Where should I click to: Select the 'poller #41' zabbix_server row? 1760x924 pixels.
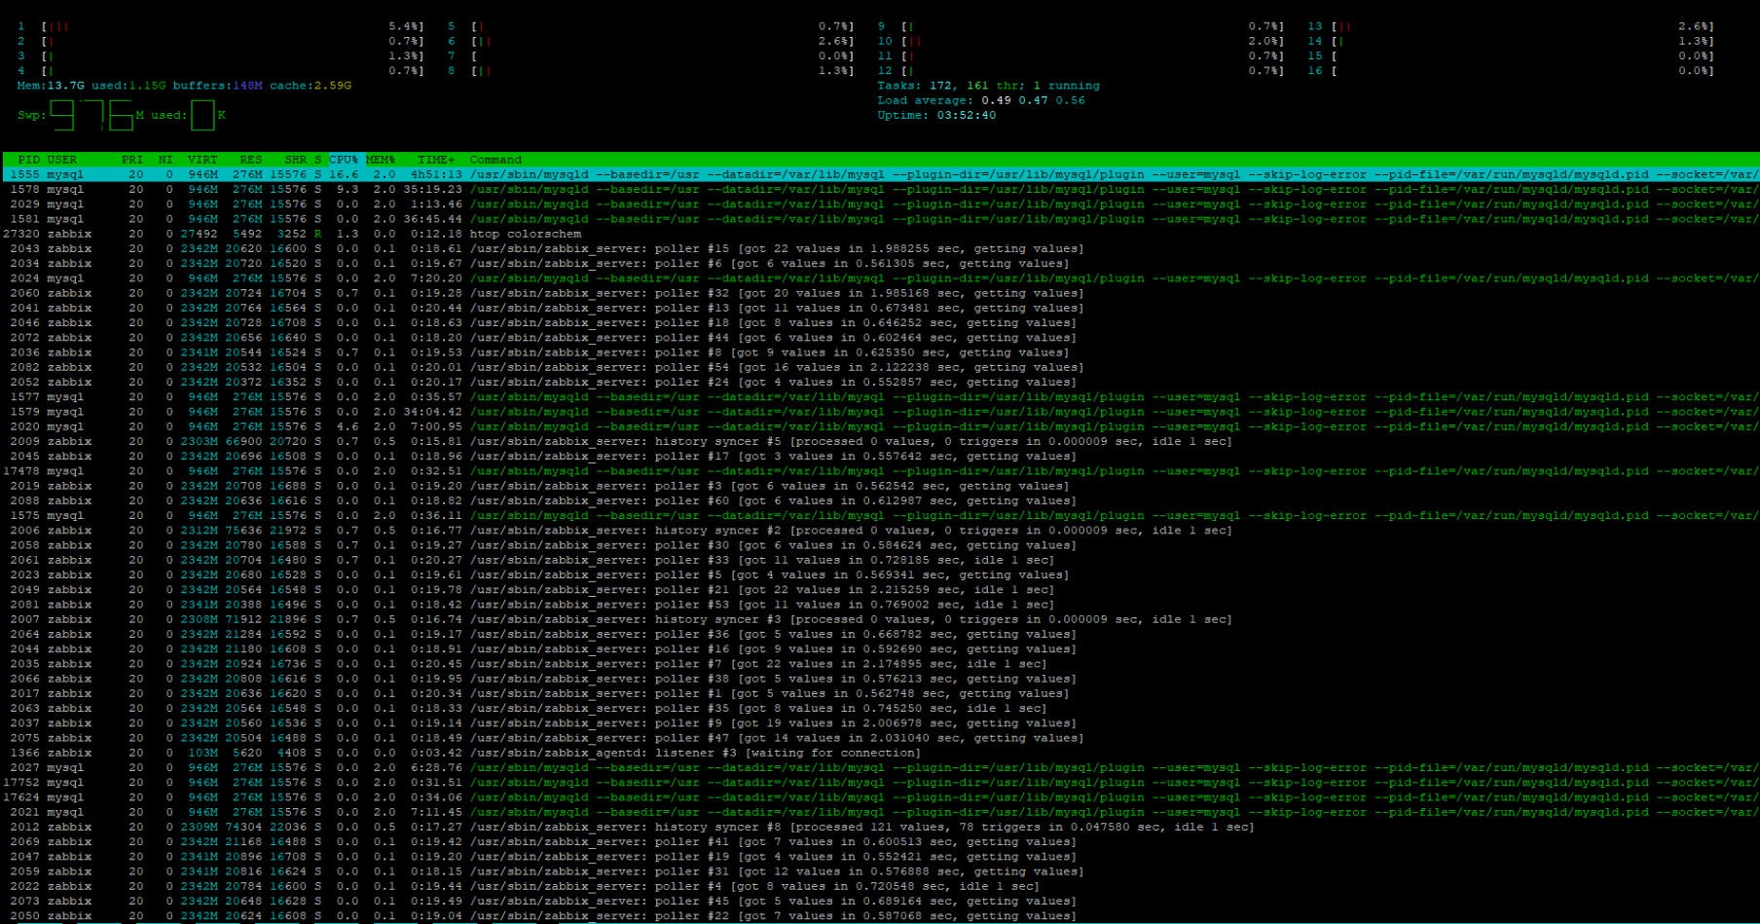880,841
